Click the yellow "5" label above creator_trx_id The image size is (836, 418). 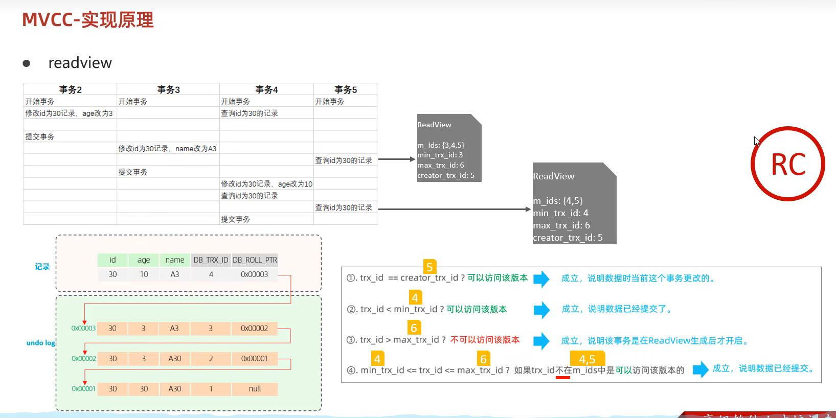point(430,267)
